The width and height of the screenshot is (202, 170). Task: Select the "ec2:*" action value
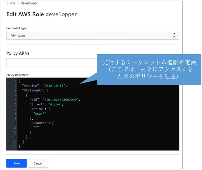[40, 114]
